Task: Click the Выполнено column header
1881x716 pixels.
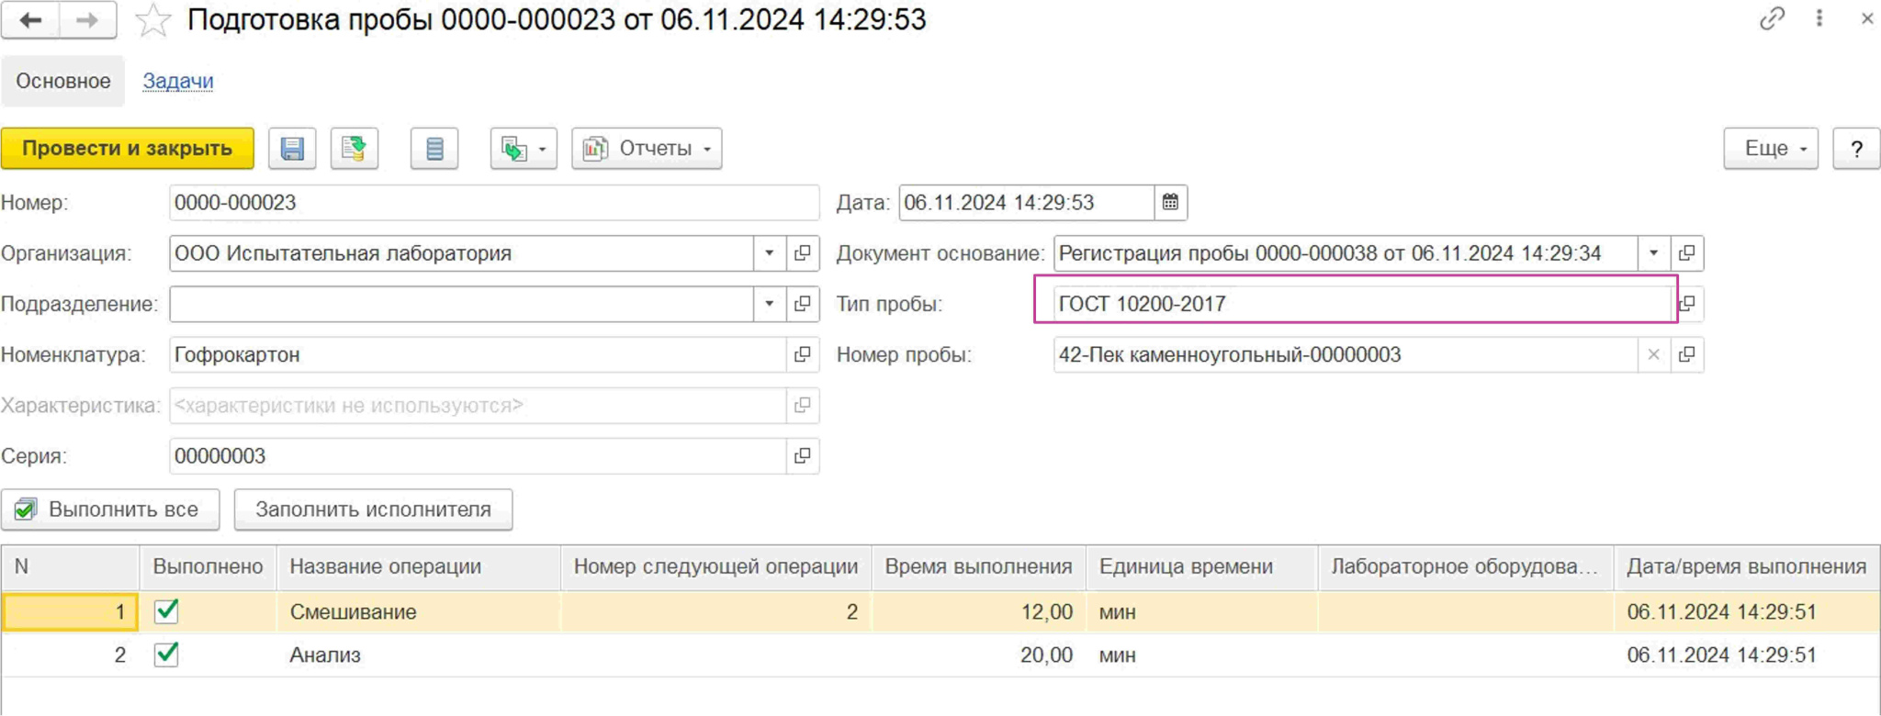Action: coord(208,566)
